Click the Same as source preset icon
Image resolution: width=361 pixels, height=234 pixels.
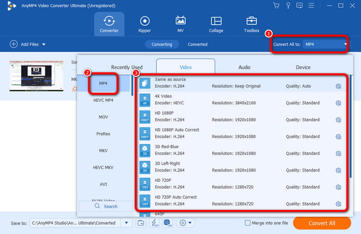tap(145, 83)
